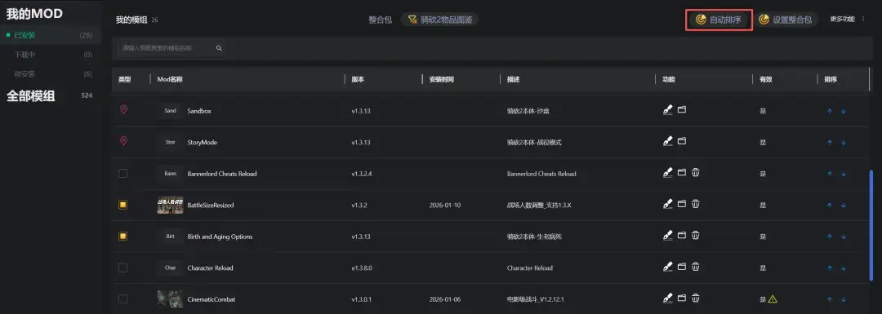The width and height of the screenshot is (882, 314).
Task: Select the 骑砍2物品图鉴 modpack tag
Action: point(439,20)
